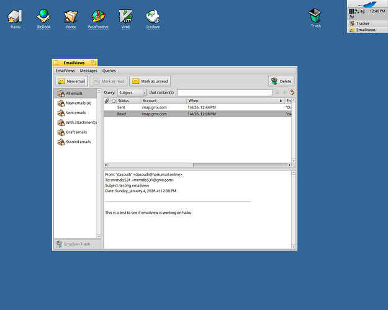
Task: Click the Delete toolbar button
Action: click(x=281, y=81)
